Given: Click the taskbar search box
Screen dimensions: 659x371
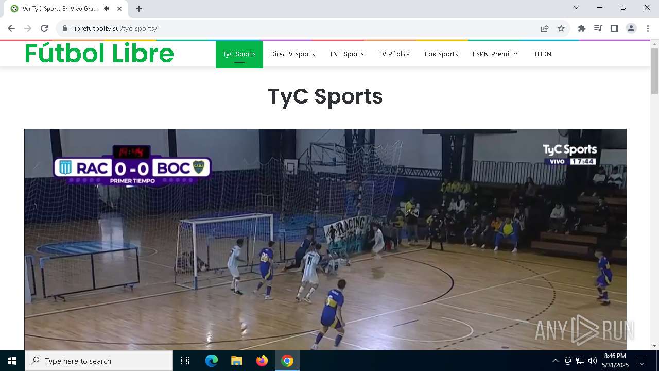Looking at the screenshot, I should [99, 361].
